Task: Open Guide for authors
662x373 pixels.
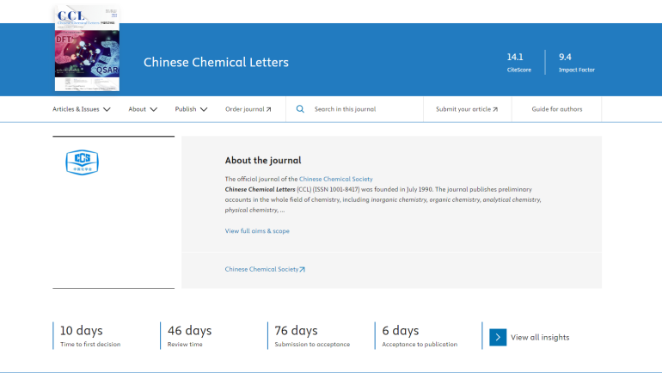Action: [x=556, y=109]
